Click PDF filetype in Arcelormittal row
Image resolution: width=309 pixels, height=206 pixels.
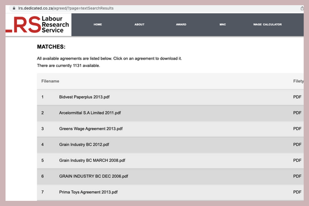tap(297, 113)
